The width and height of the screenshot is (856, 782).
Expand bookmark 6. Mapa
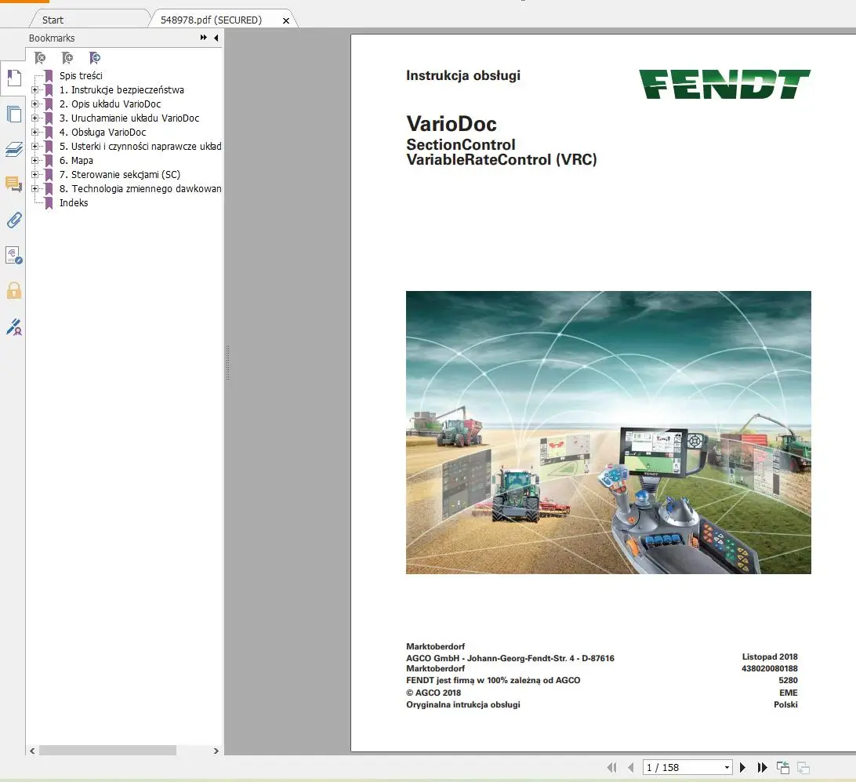point(35,161)
